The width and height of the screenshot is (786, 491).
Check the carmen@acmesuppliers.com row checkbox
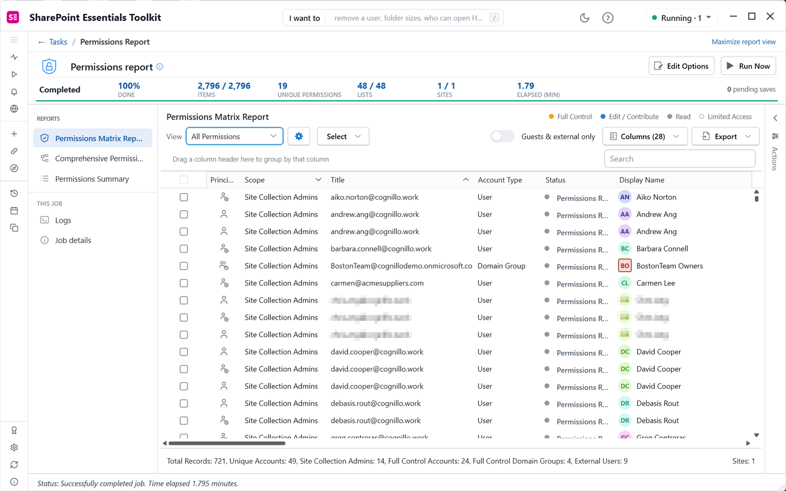coord(184,283)
